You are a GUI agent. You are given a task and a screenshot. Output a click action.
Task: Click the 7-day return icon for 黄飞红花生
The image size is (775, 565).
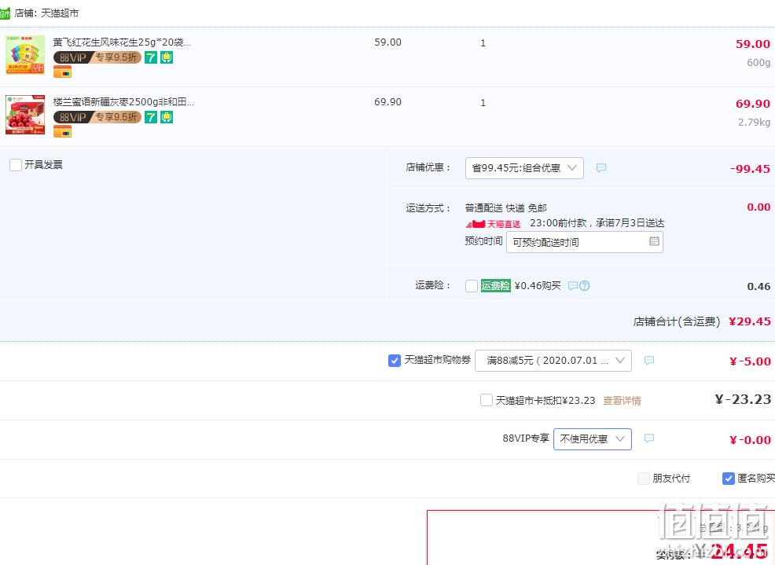click(x=151, y=57)
